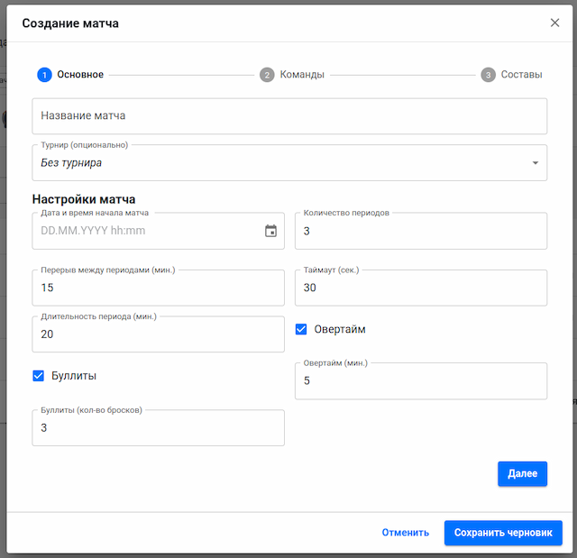Viewport: 577px width, 558px height.
Task: Click Сохранить черновик button
Action: tap(503, 533)
